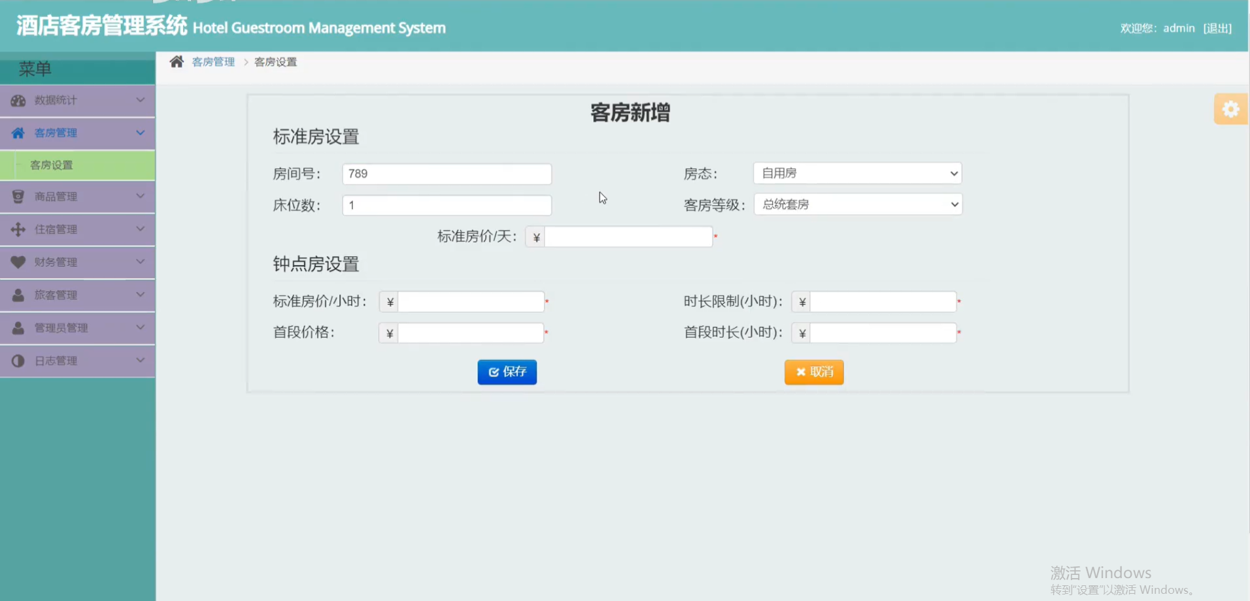Open the 客房等级 dropdown
1250x601 pixels.
858,204
